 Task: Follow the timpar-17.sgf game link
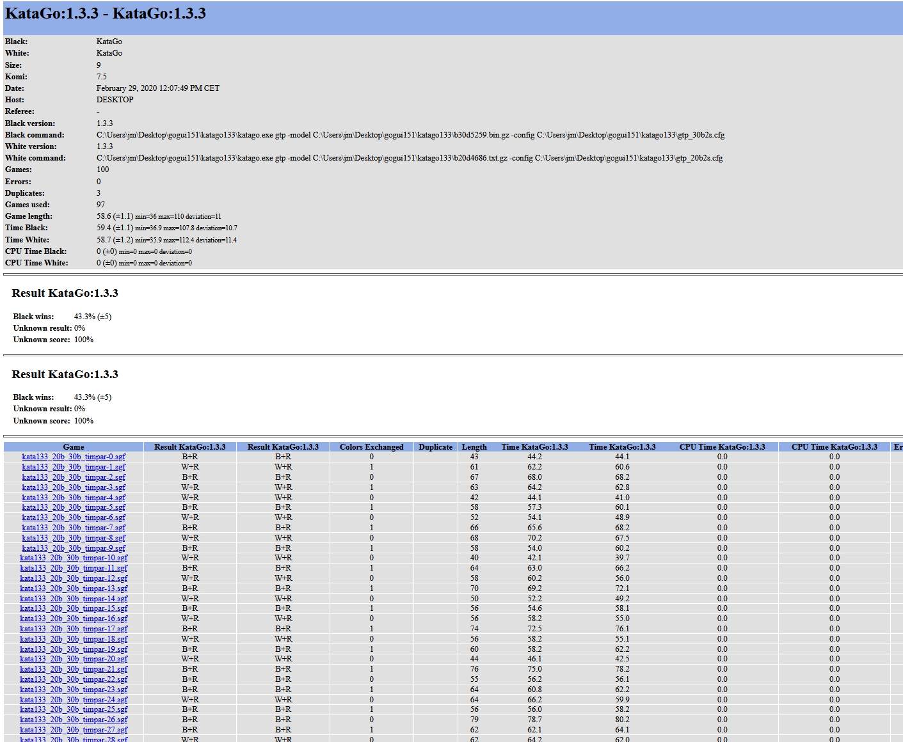coord(74,629)
